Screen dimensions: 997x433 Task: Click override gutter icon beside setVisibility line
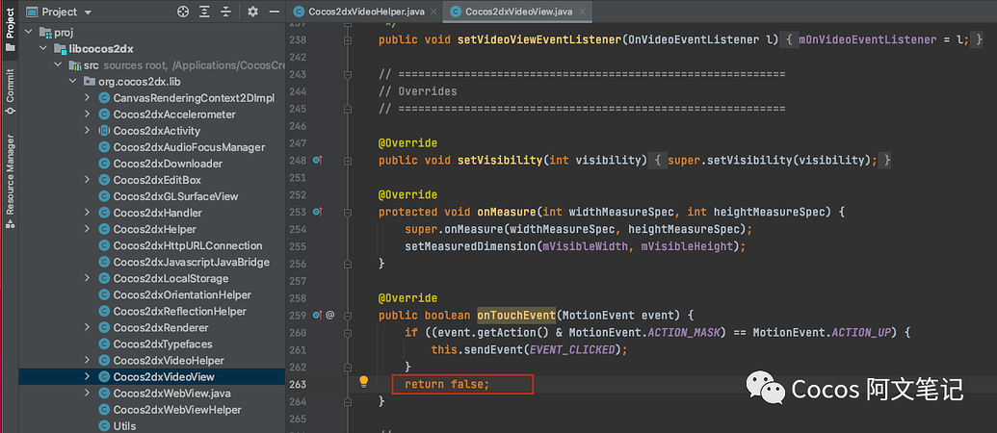318,161
